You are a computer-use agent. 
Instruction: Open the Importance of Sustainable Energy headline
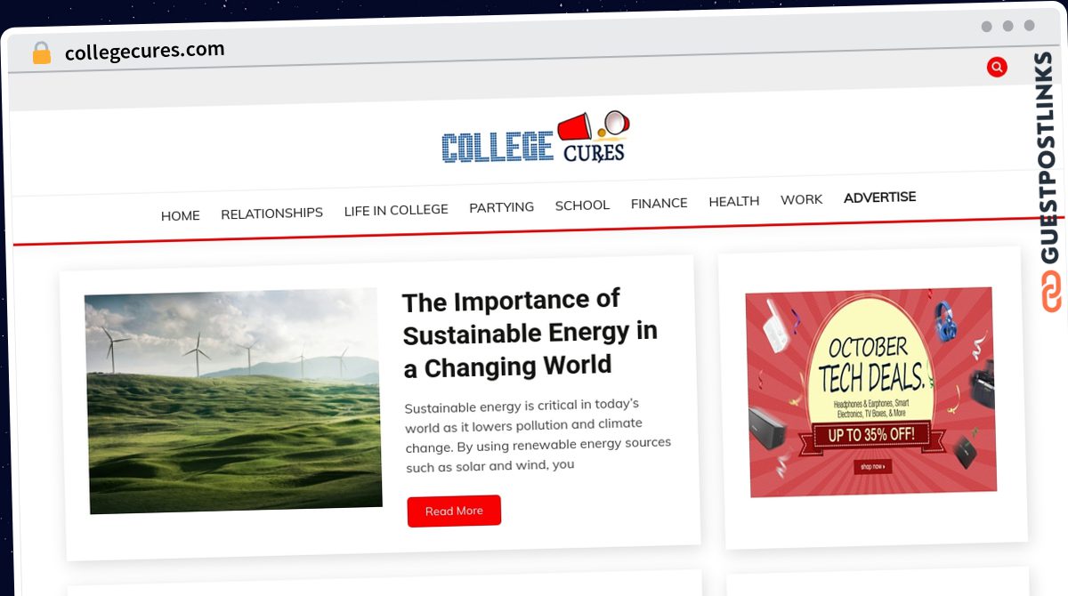[x=530, y=334]
